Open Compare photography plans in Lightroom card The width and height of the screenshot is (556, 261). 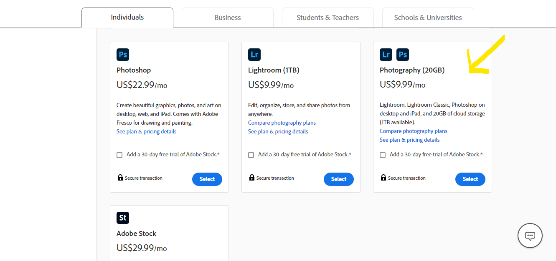pos(282,123)
